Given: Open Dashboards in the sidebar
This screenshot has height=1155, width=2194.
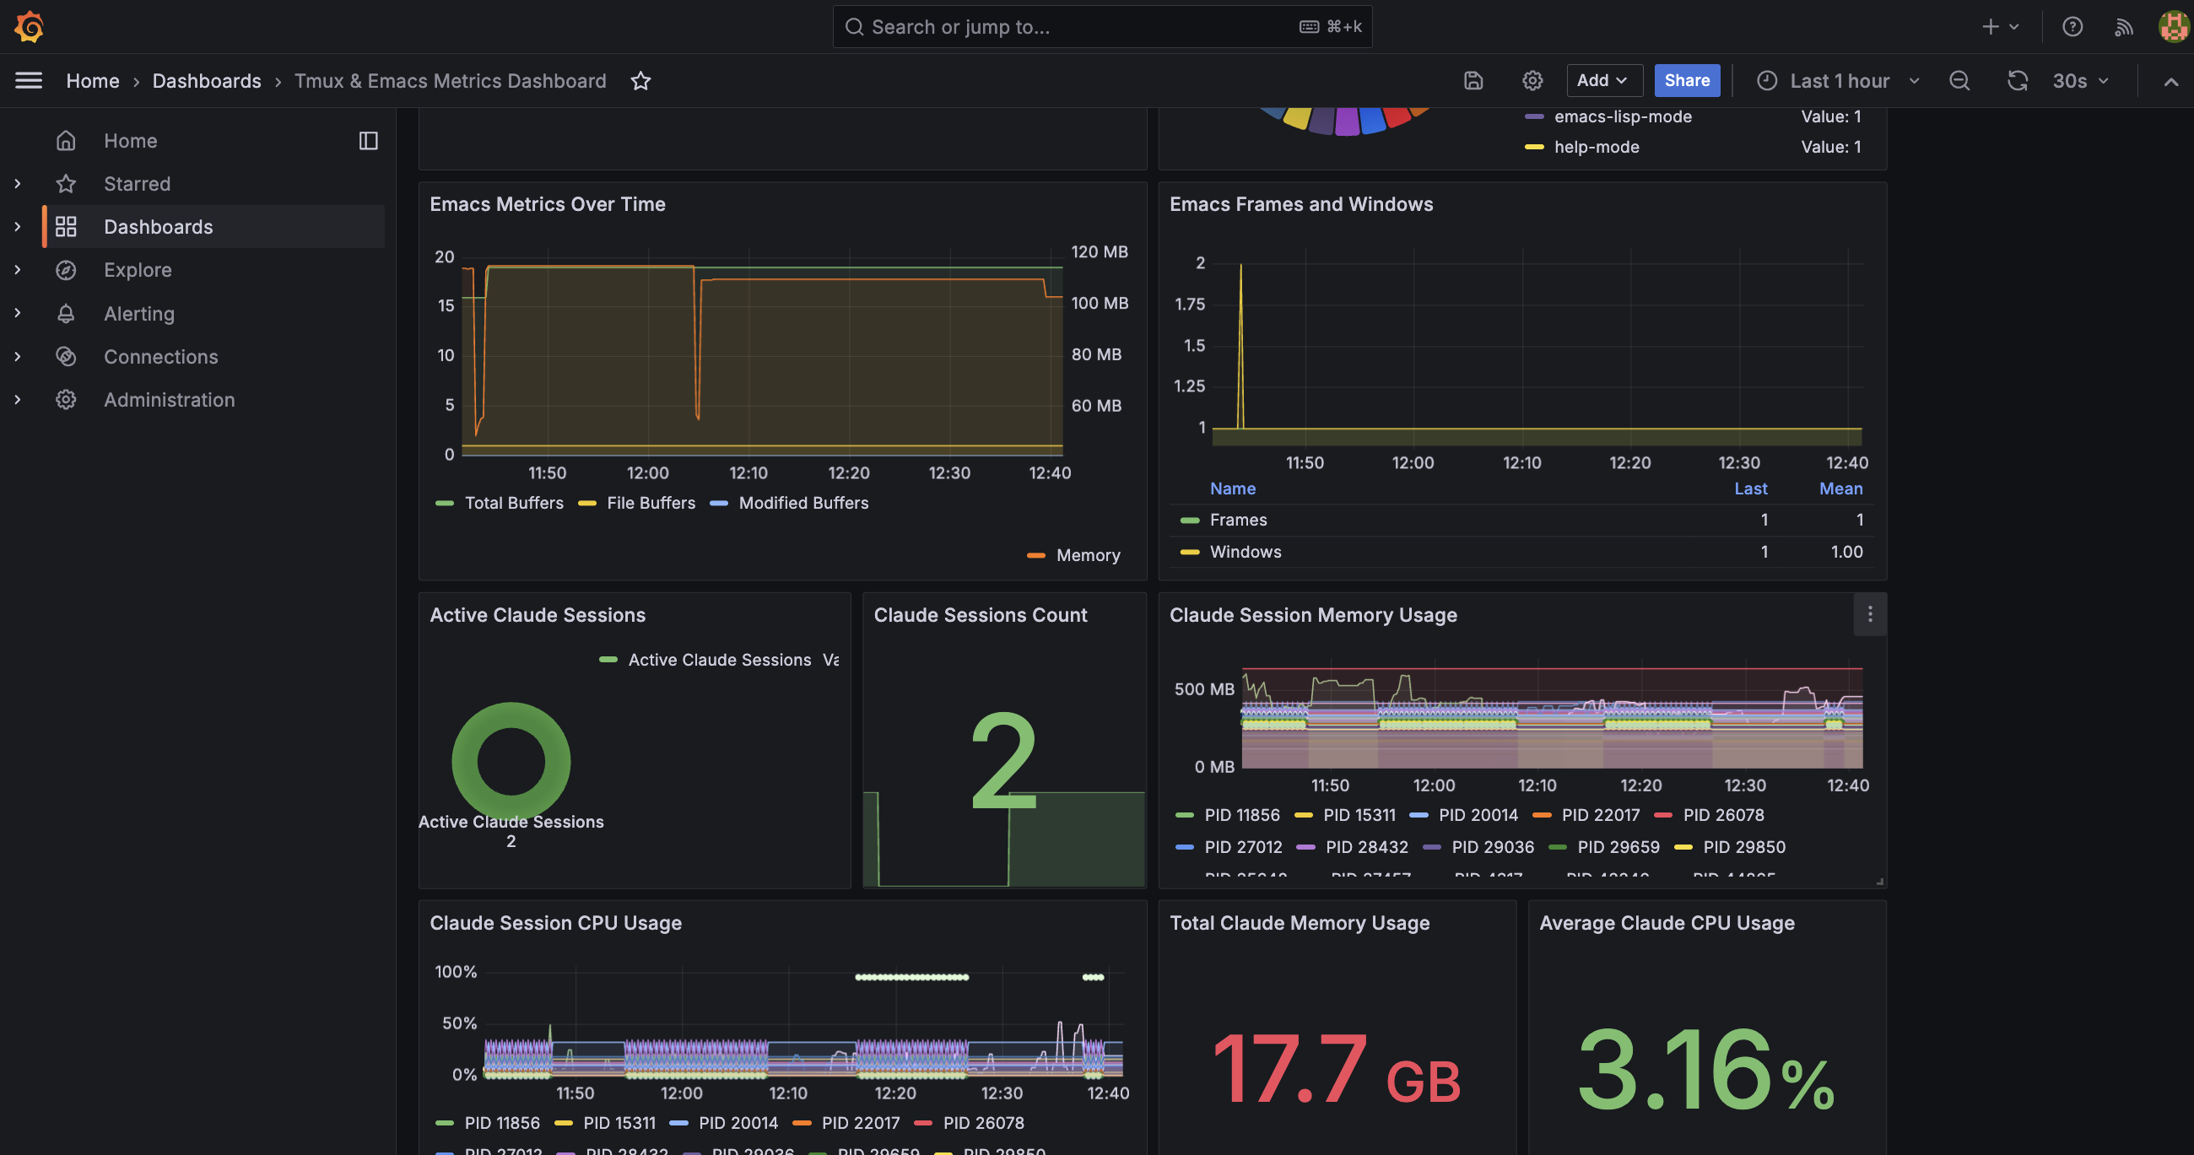Looking at the screenshot, I should tap(159, 227).
